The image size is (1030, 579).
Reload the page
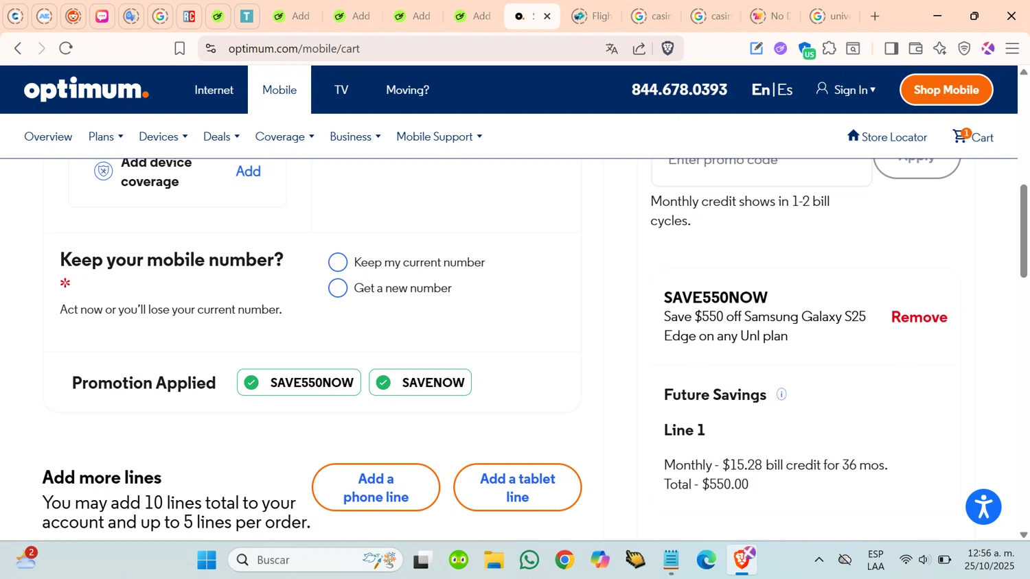(66, 48)
